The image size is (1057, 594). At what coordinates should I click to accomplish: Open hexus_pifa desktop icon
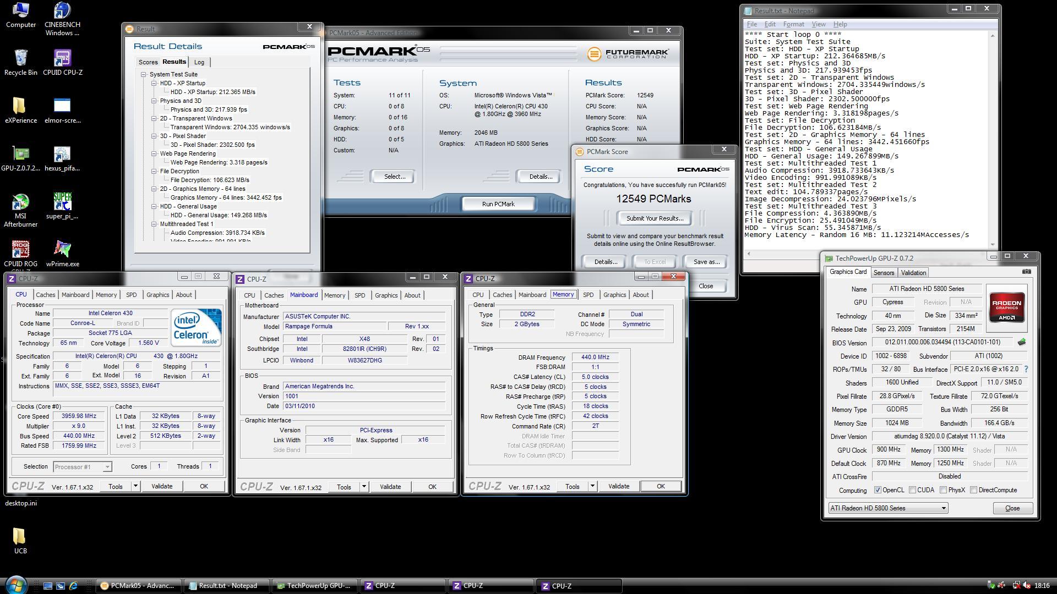point(62,158)
